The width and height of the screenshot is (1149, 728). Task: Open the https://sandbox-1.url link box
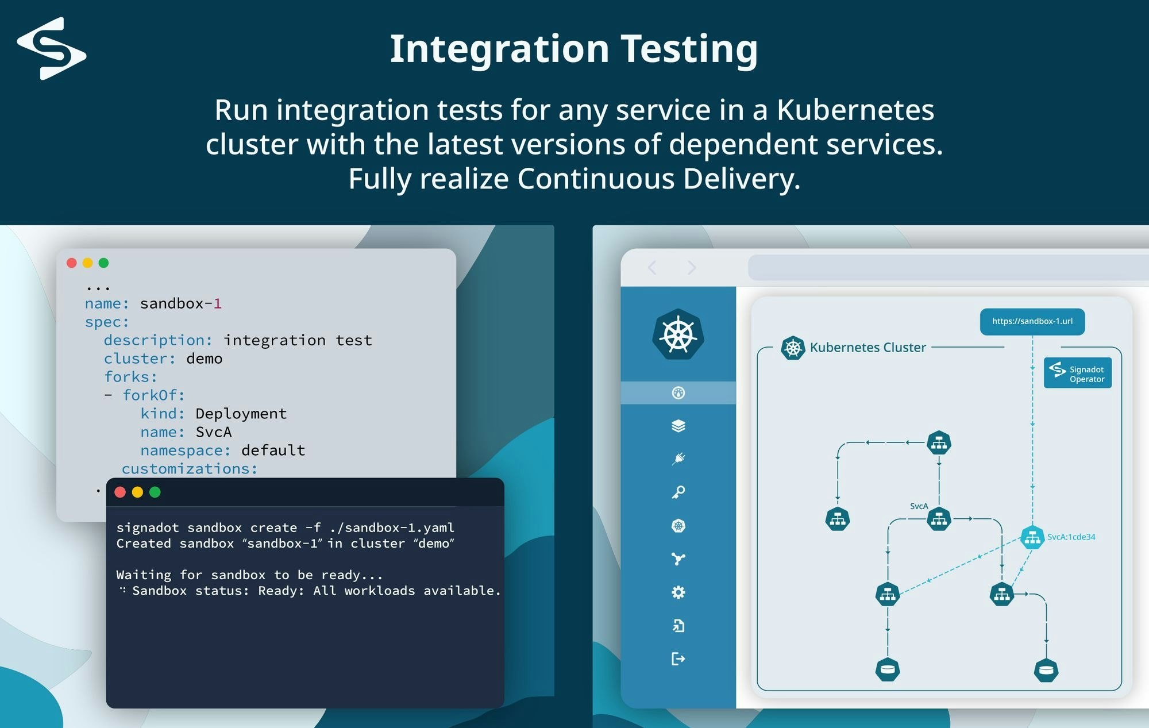[1032, 321]
